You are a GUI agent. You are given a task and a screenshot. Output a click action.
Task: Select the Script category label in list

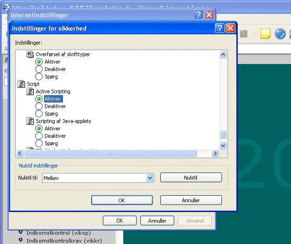pyautogui.click(x=33, y=84)
